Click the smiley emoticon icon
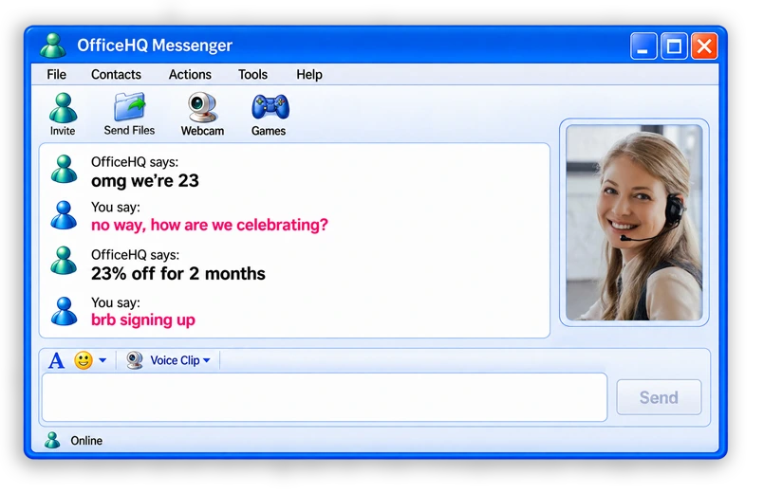 pyautogui.click(x=84, y=360)
